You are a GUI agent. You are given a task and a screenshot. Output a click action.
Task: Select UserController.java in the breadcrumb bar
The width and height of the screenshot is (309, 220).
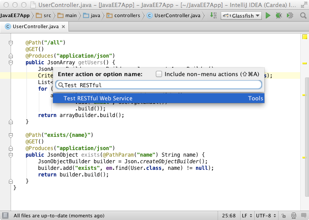point(173,15)
